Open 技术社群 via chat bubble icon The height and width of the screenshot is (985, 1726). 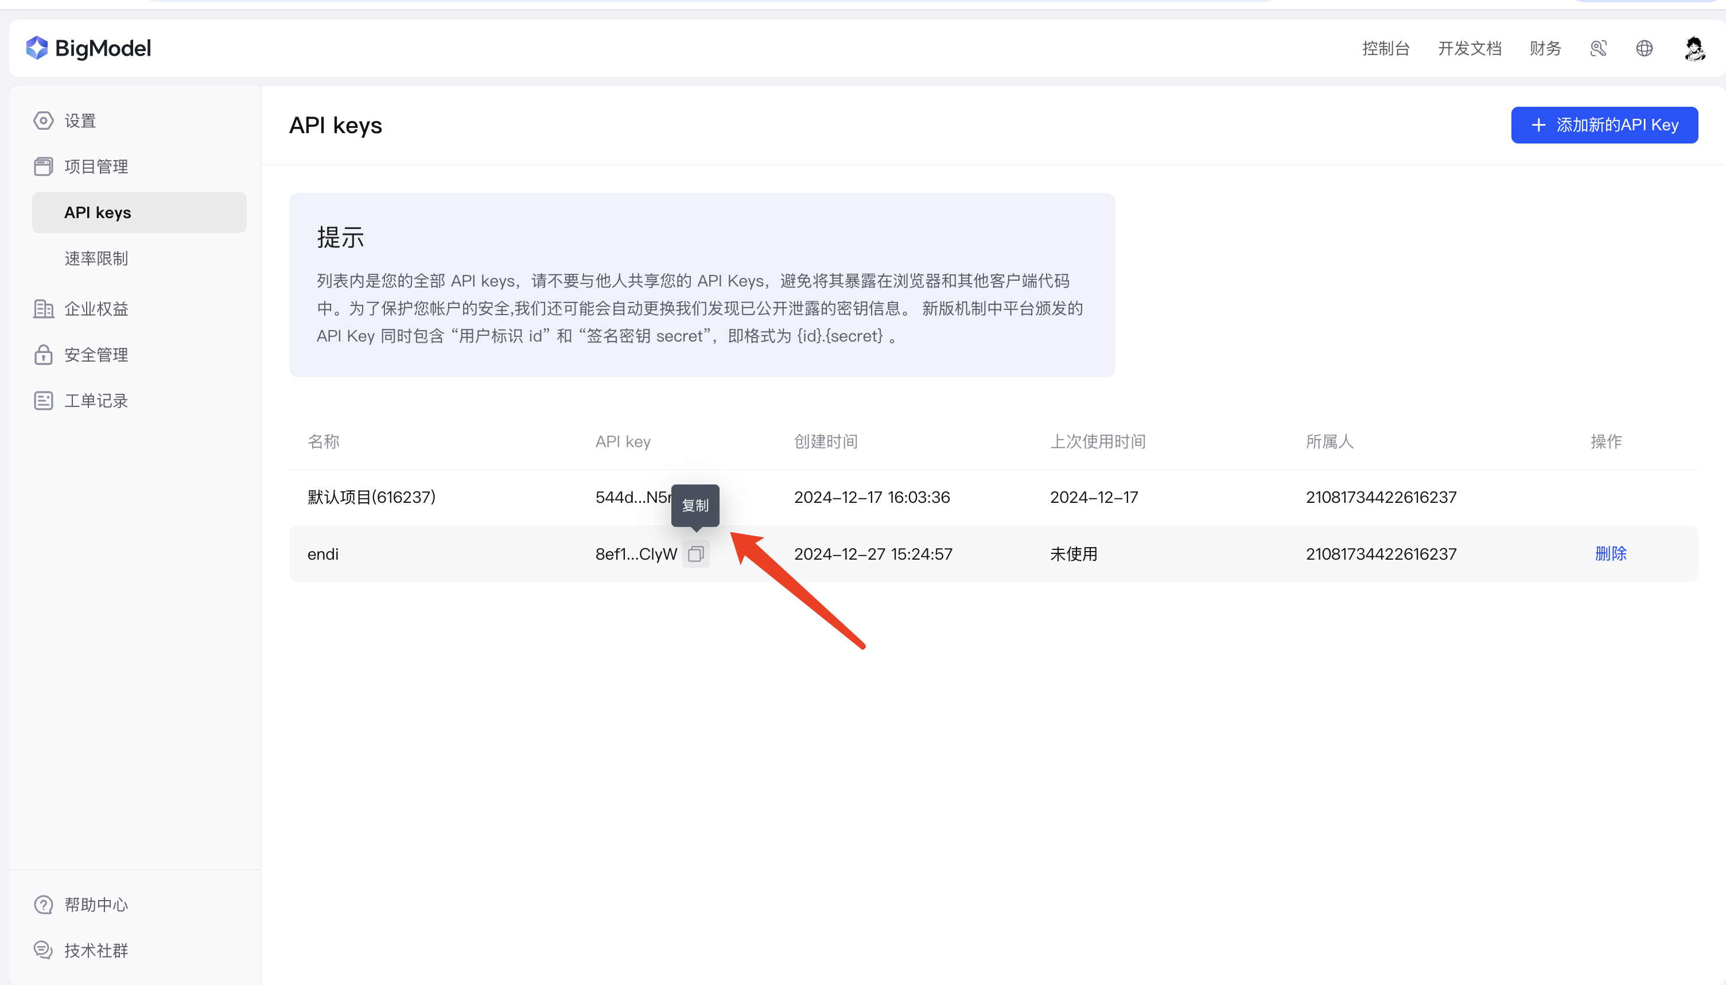coord(42,950)
